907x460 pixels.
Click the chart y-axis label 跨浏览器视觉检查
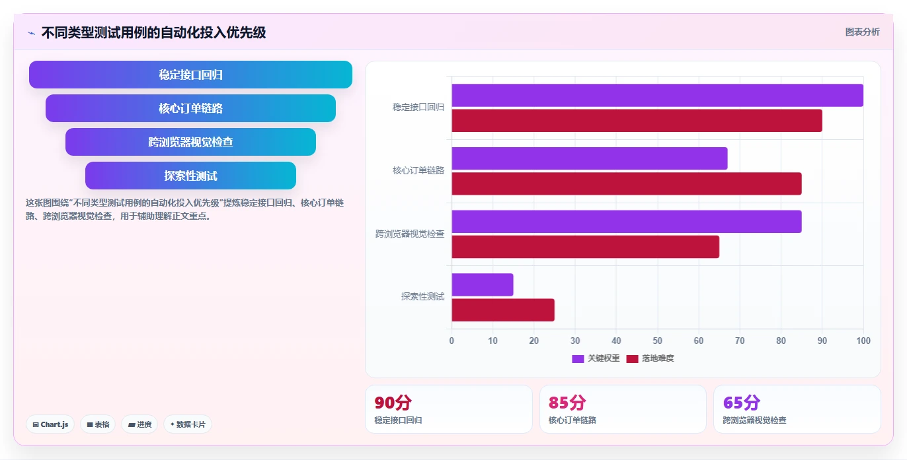410,234
